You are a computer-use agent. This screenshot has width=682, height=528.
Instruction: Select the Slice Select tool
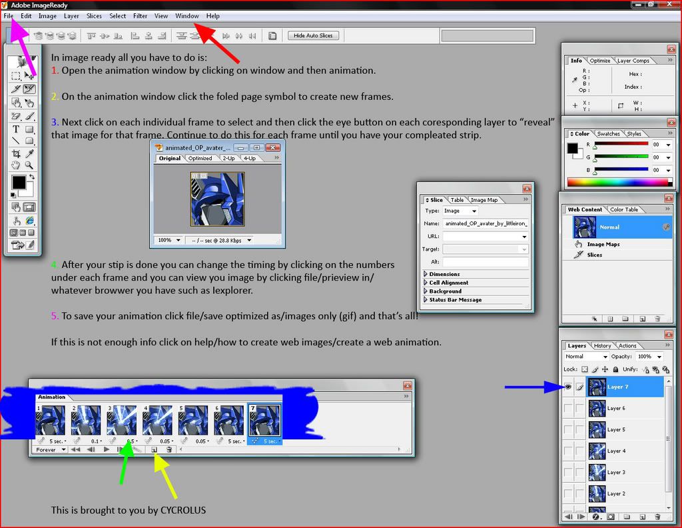click(29, 89)
